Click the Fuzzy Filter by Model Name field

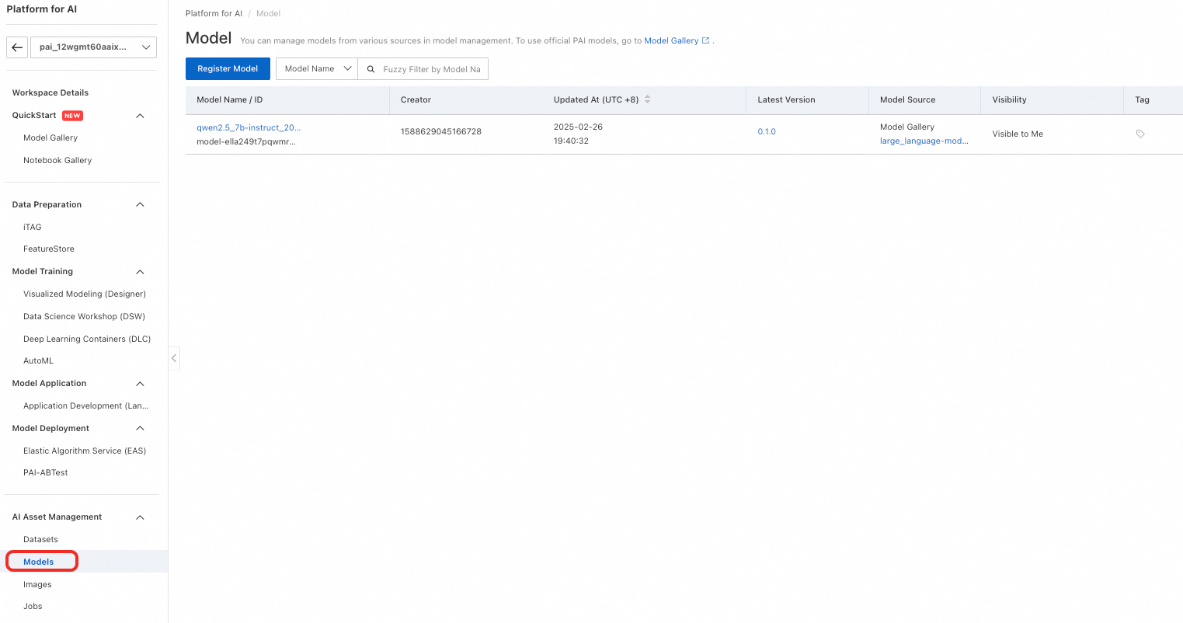click(432, 69)
